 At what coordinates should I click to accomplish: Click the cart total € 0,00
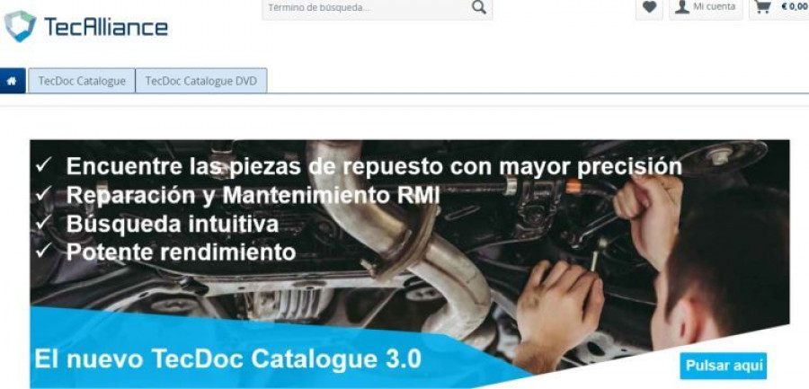(796, 6)
